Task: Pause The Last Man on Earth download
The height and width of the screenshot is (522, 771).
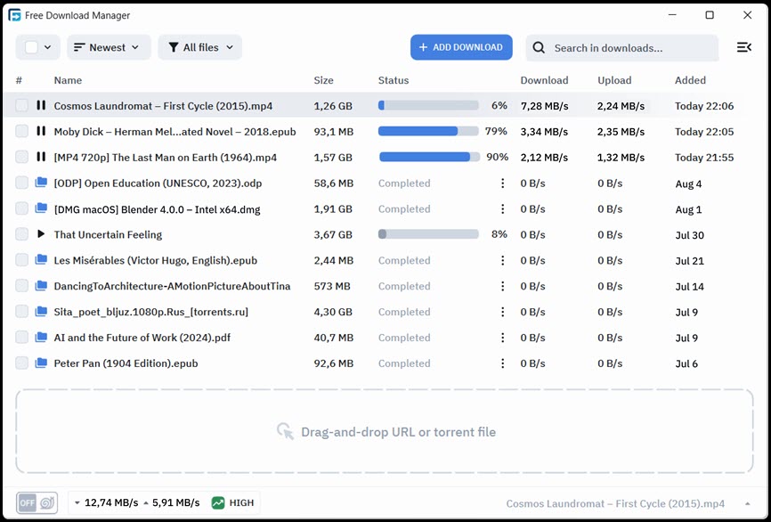Action: [41, 157]
